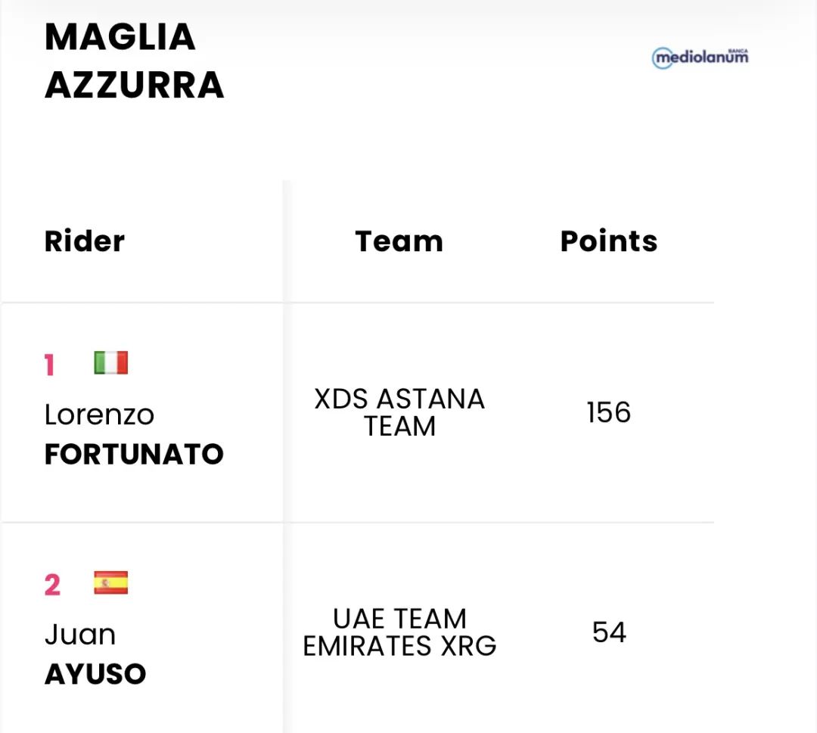Click the UAE TEAM text line
The image size is (817, 733).
(x=399, y=619)
